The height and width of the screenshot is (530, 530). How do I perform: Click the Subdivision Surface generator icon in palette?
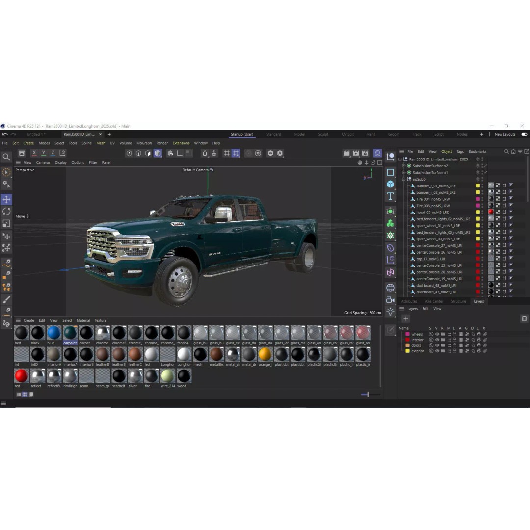point(391,212)
